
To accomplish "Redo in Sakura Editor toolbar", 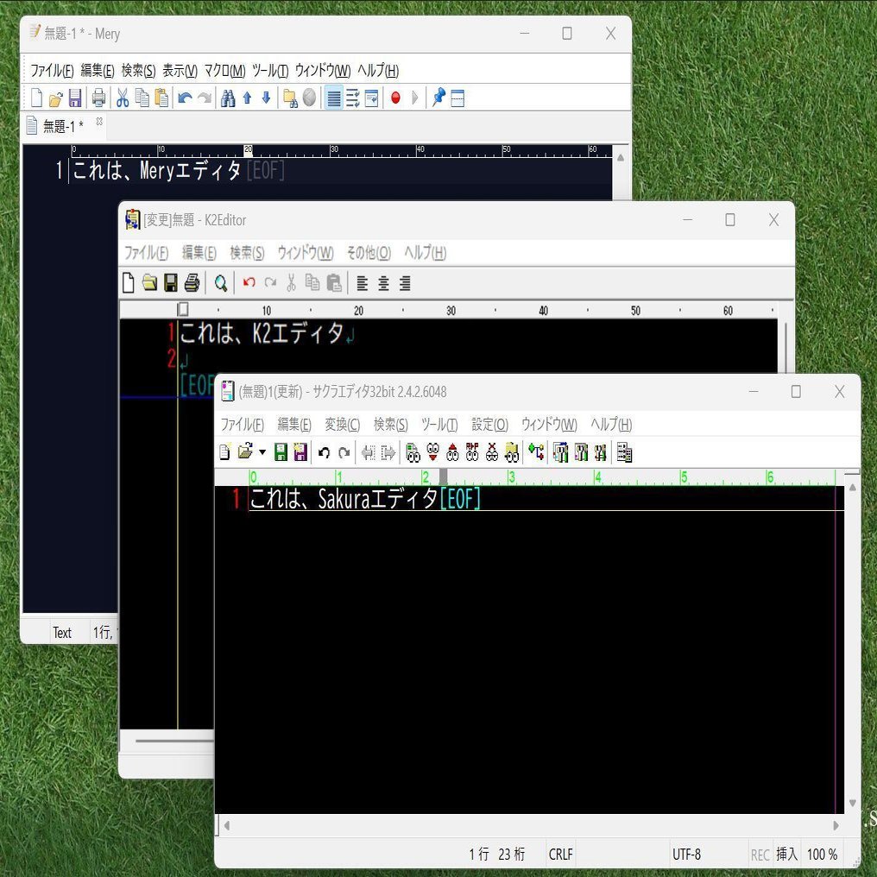I will point(344,452).
